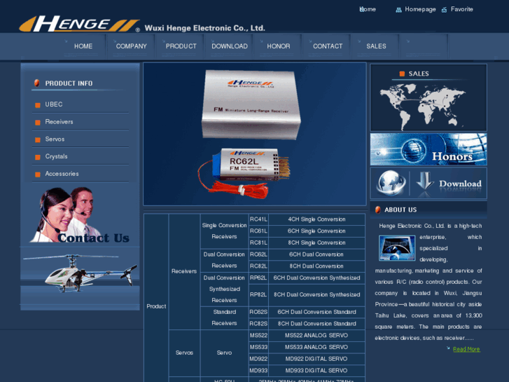The image size is (509, 382).
Task: Open the Honors banner
Action: pos(428,149)
